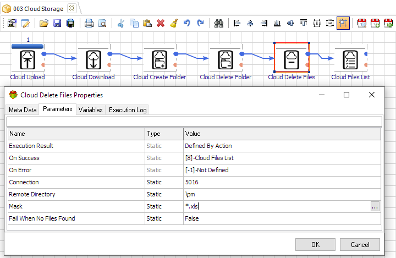Select the Cloud Files List node

click(350, 60)
